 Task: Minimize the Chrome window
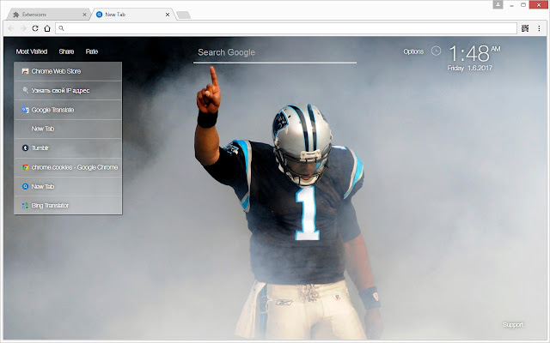point(512,5)
